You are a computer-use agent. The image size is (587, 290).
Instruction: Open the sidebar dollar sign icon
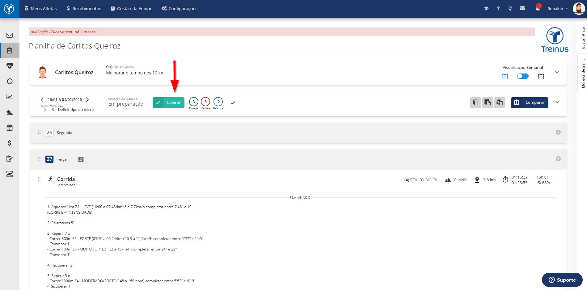click(10, 143)
